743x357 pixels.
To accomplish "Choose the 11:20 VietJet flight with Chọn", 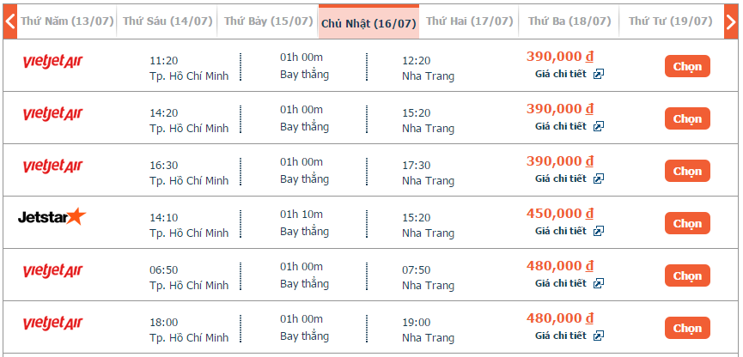I will click(687, 66).
